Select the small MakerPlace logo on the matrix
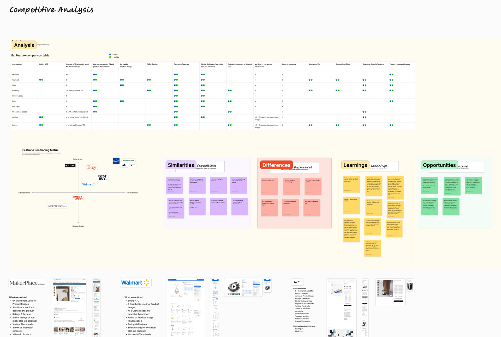The width and height of the screenshot is (501, 337). (58, 206)
